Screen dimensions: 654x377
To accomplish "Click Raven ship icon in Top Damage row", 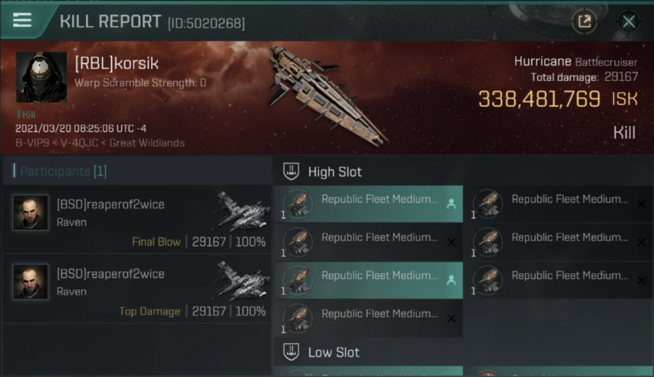I will 243,280.
